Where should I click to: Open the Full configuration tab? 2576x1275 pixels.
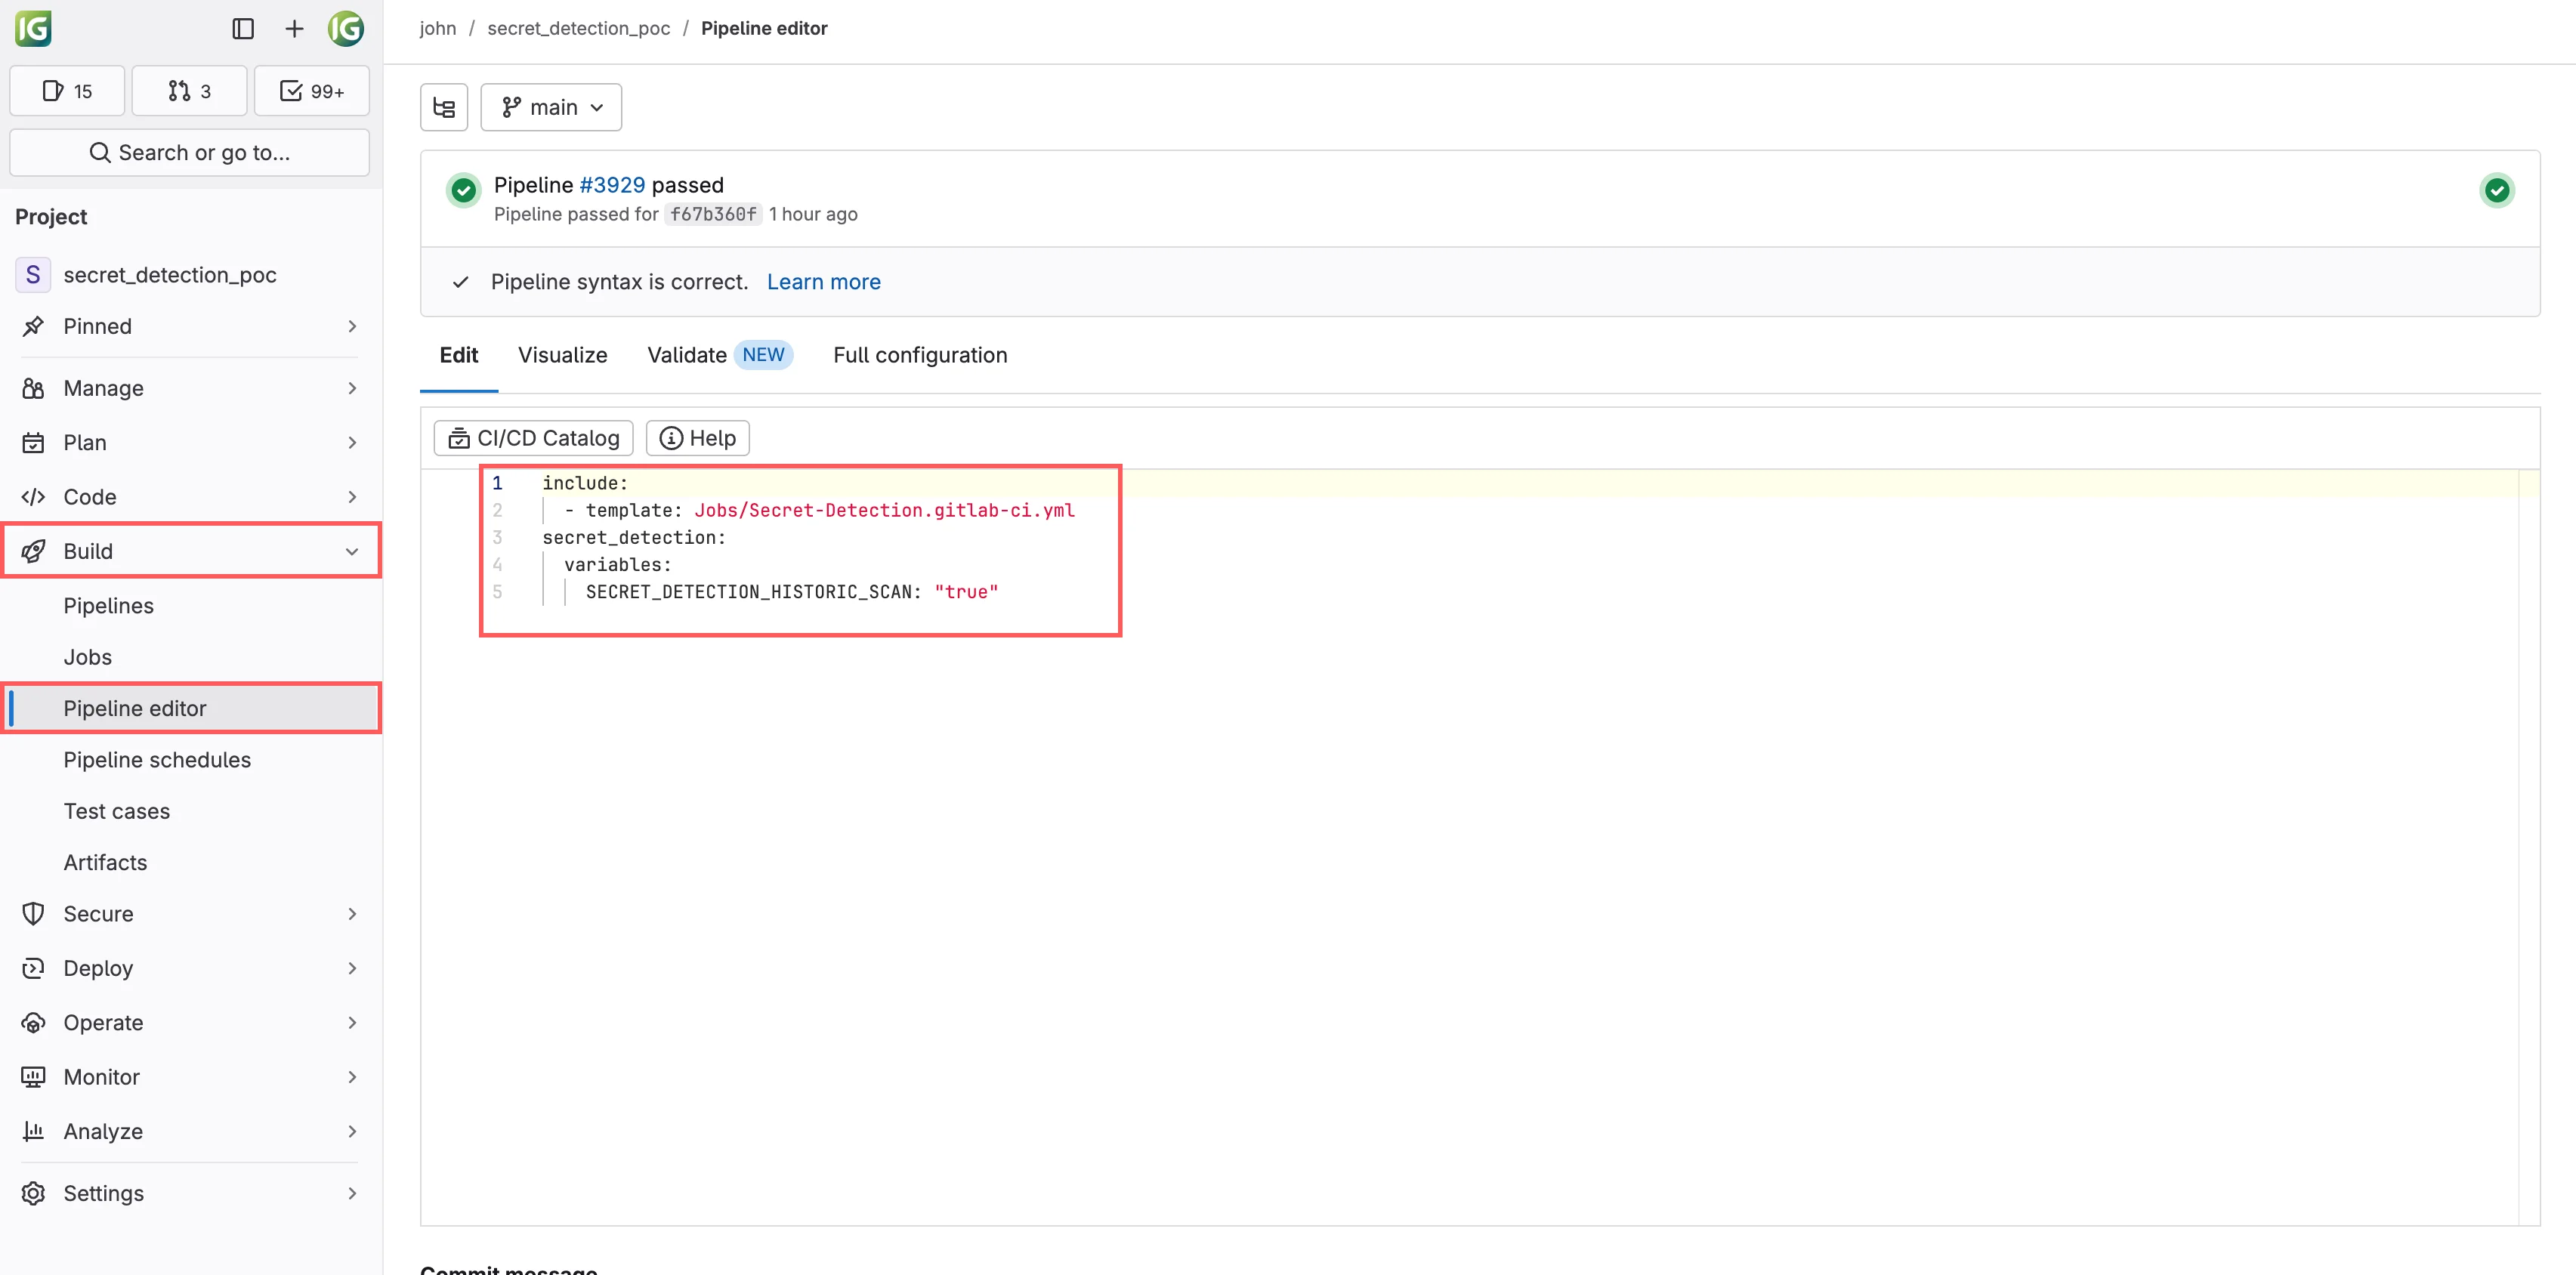click(919, 355)
